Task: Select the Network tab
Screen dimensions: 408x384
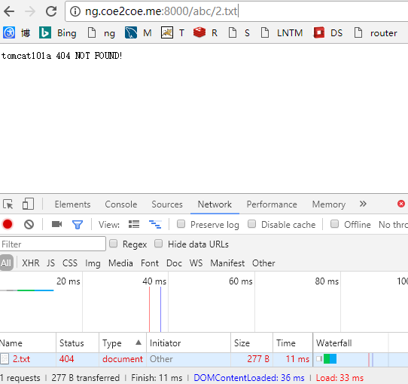Action: pos(215,204)
